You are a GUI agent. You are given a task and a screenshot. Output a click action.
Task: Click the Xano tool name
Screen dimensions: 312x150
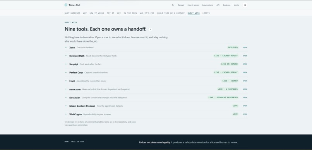(72, 48)
